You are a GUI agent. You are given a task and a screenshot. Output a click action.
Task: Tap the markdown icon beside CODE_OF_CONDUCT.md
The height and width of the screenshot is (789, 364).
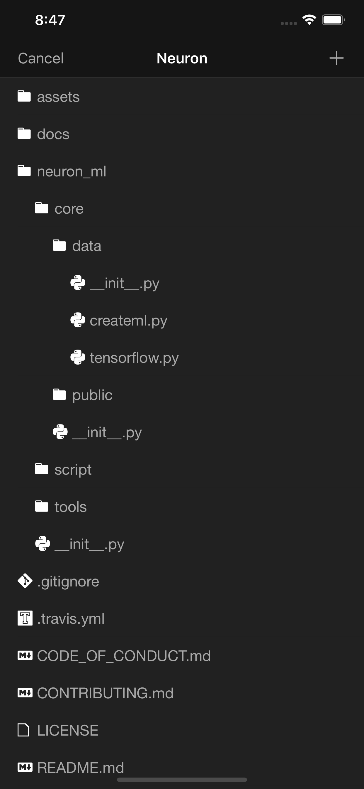pos(25,656)
